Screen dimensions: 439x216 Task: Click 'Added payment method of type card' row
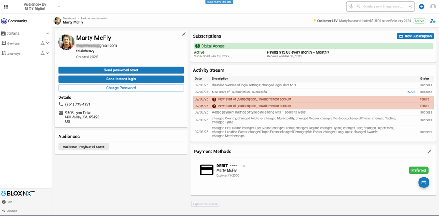point(313,112)
